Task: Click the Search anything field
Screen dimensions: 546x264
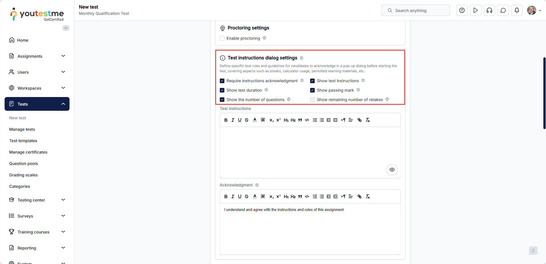Action: pos(415,11)
